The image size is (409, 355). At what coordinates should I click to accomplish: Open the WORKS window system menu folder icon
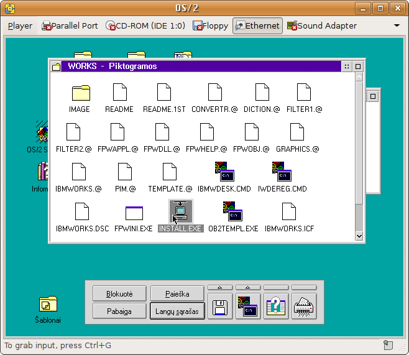(x=56, y=67)
